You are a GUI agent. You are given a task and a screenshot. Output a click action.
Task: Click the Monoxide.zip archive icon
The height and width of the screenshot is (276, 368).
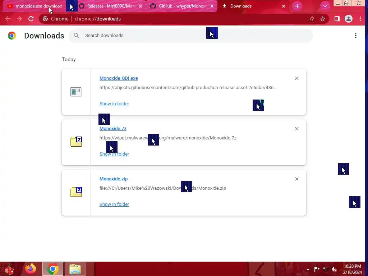click(76, 192)
